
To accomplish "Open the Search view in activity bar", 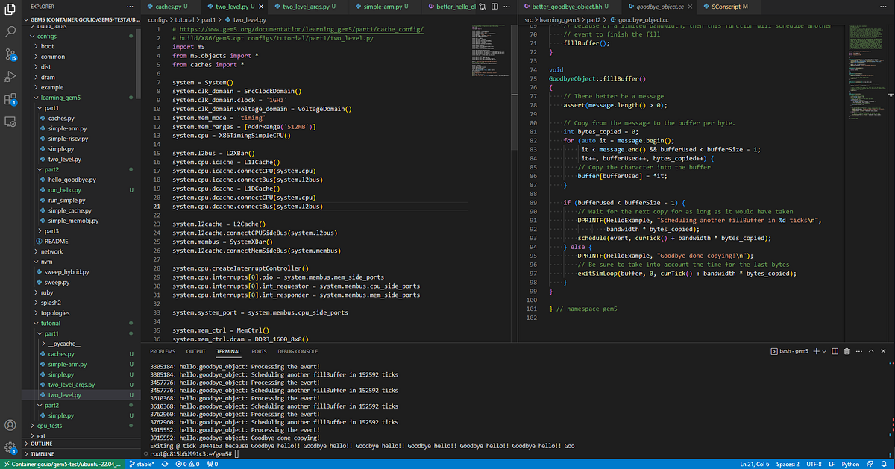I will pos(10,31).
